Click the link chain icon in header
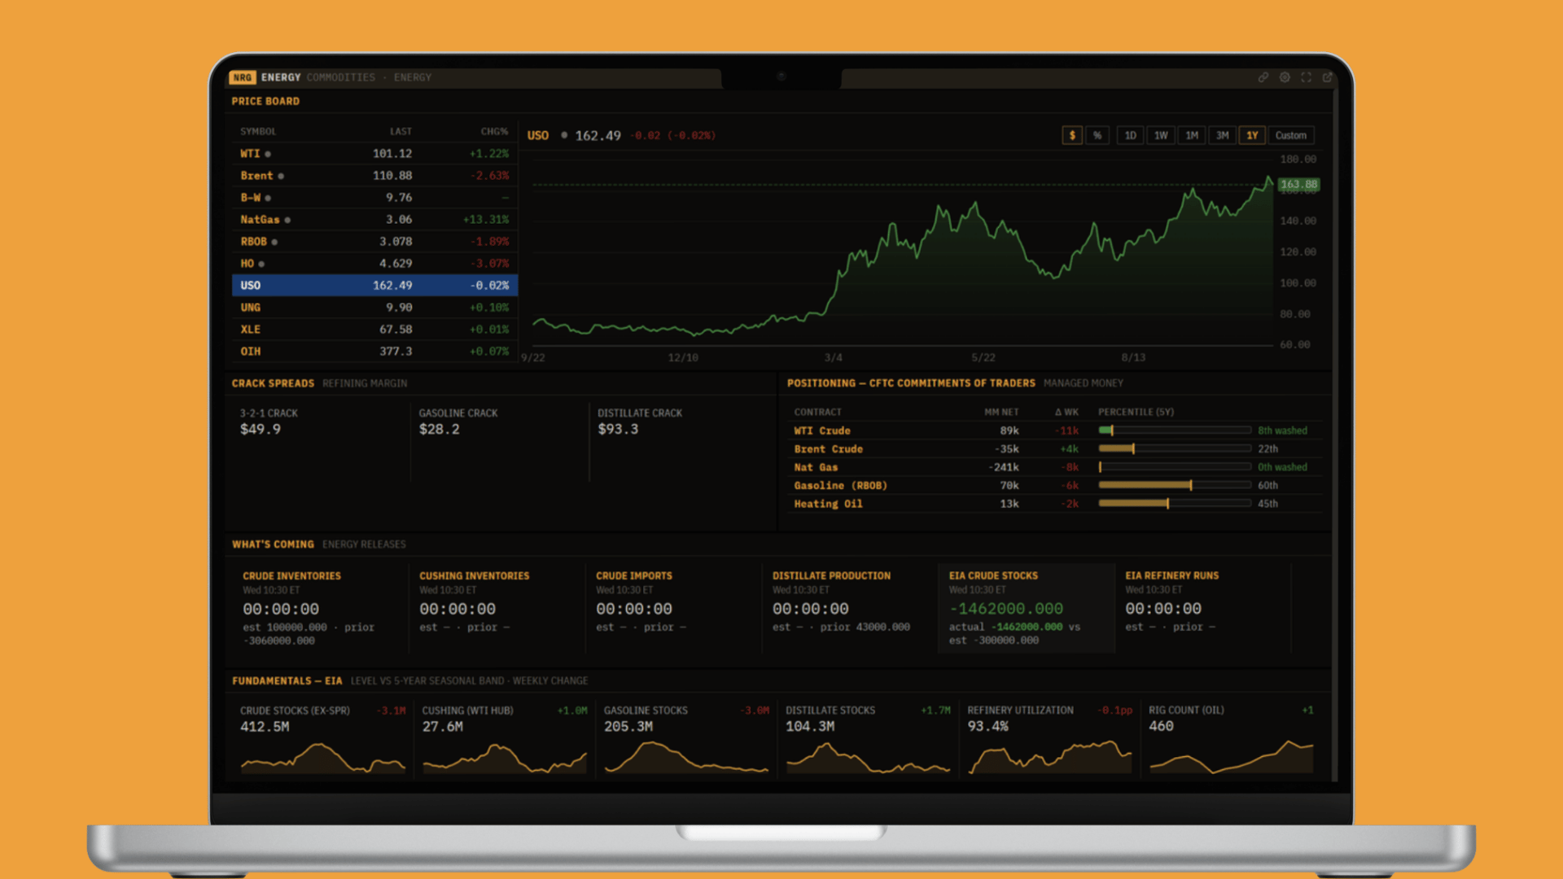 coord(1263,77)
